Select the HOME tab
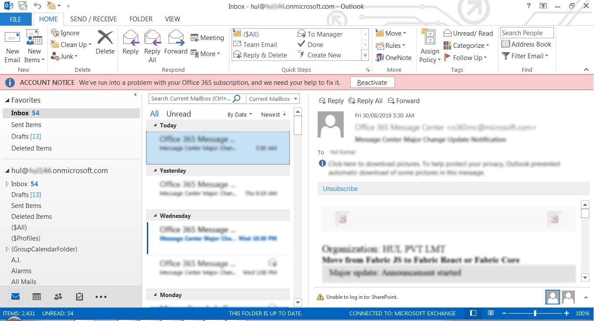Image resolution: width=594 pixels, height=321 pixels. [x=48, y=19]
